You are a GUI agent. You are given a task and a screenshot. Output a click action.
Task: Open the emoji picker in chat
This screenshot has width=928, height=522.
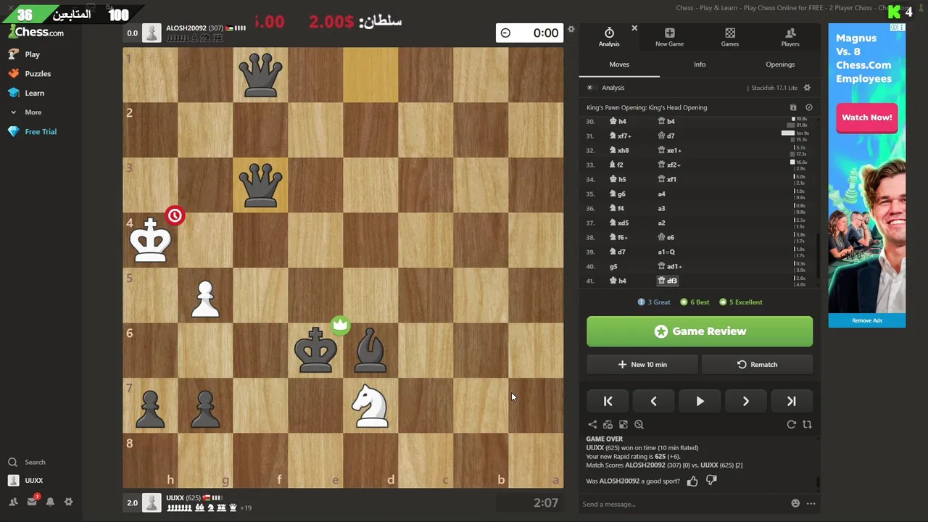(795, 503)
